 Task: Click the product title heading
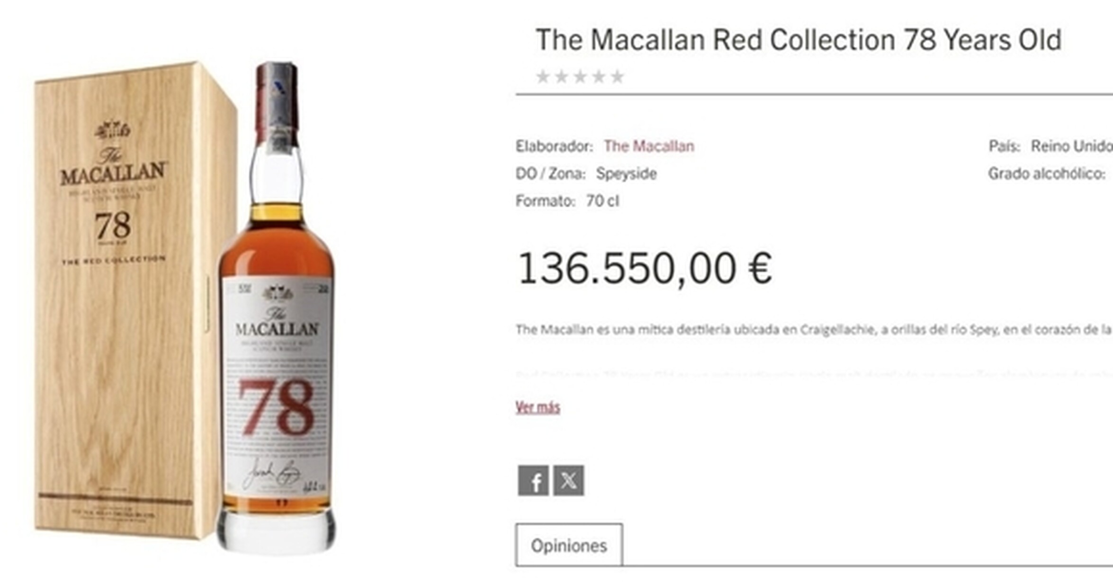[798, 40]
